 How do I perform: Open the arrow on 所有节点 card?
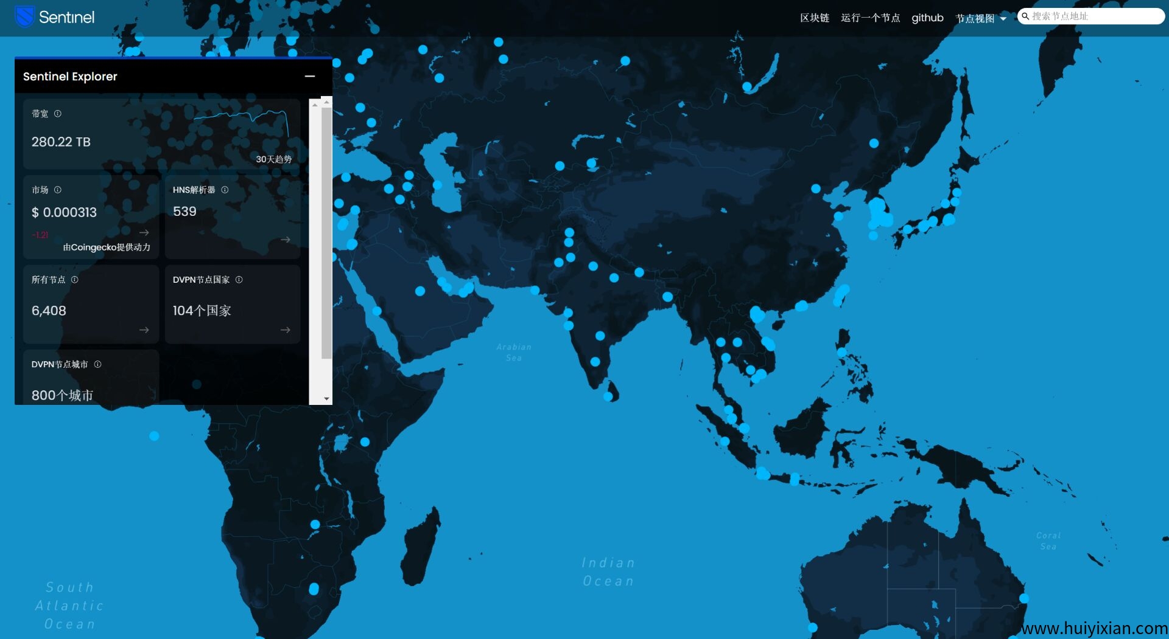pyautogui.click(x=144, y=330)
